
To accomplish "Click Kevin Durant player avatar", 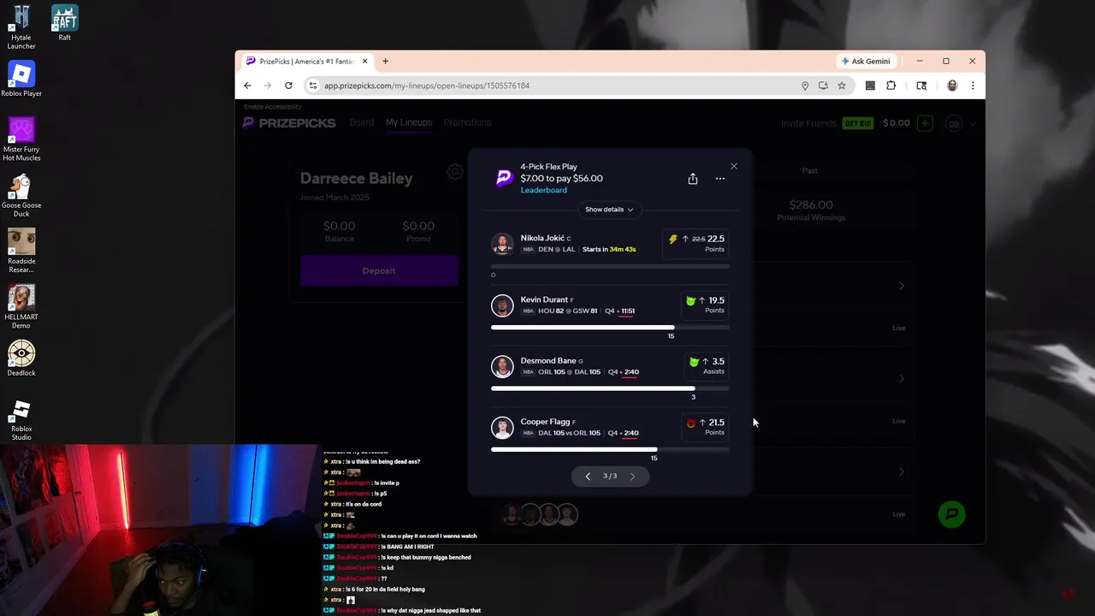I will (502, 305).
